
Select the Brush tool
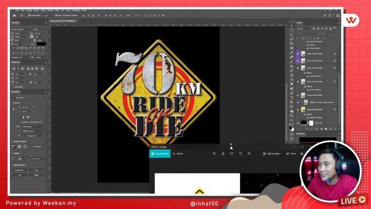[292, 62]
